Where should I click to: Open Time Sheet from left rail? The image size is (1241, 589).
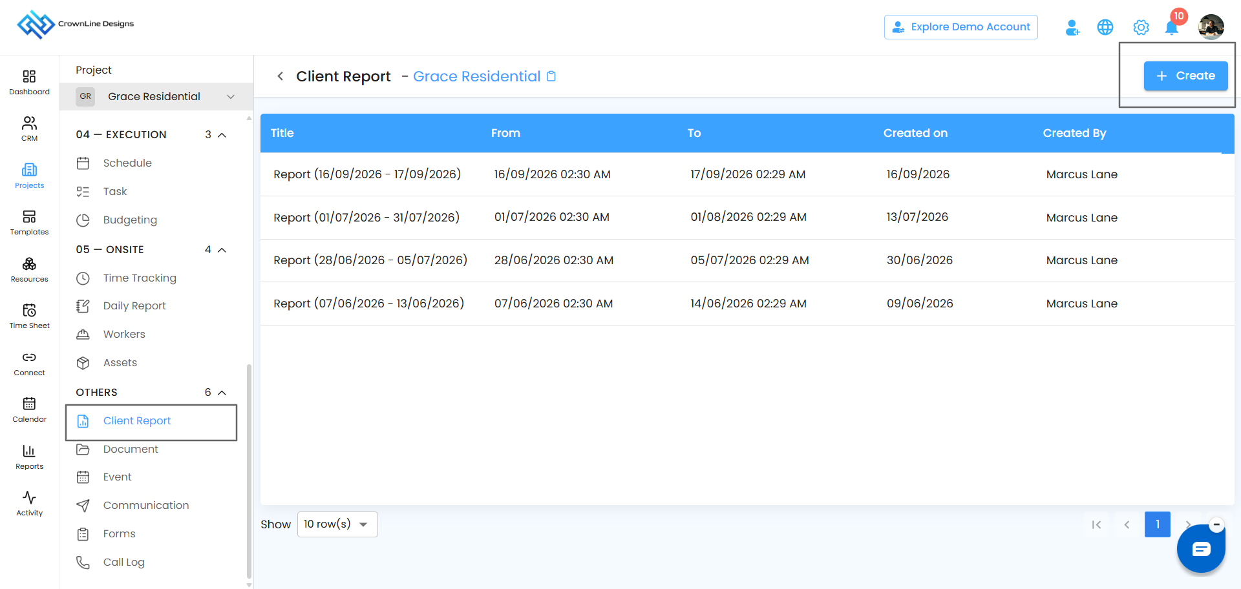click(29, 316)
